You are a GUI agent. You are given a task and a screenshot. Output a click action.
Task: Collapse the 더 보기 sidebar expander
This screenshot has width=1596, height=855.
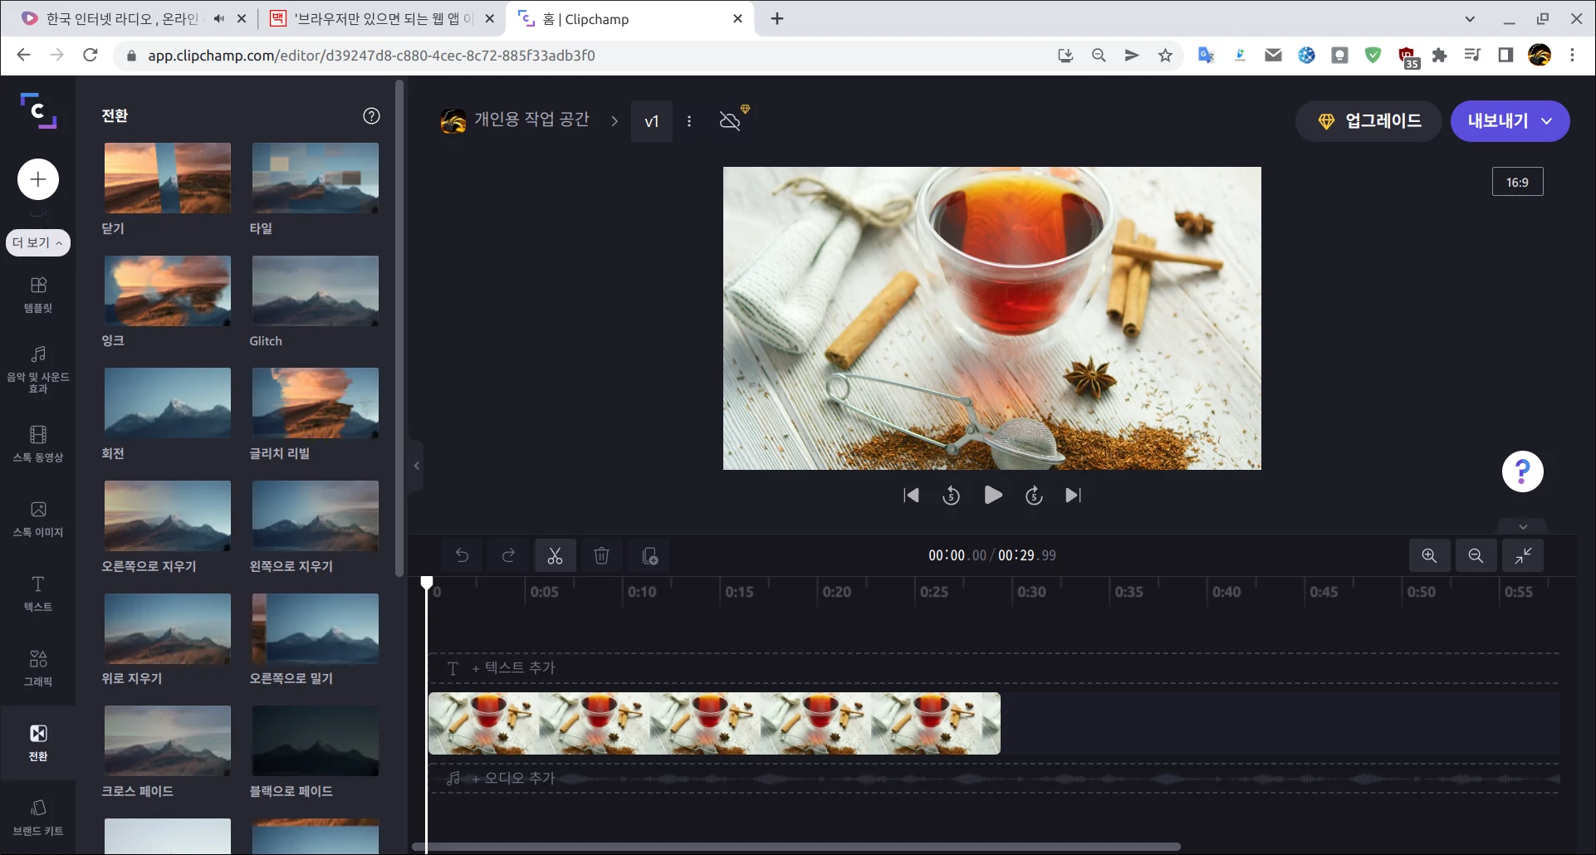coord(38,242)
